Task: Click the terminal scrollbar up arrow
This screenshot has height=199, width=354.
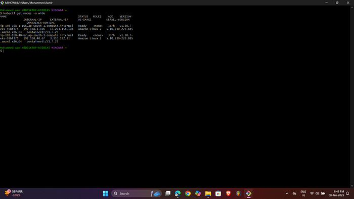Action: [x=352, y=8]
